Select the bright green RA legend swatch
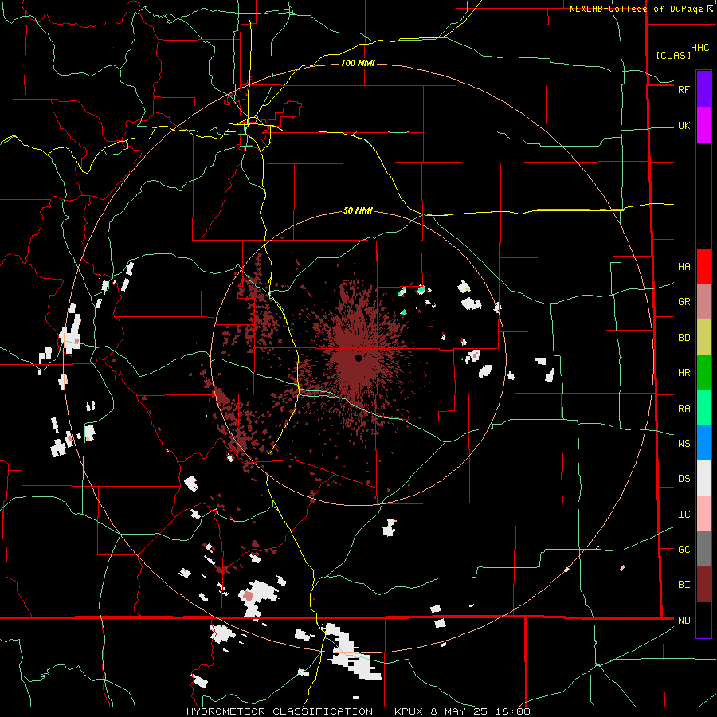 point(703,408)
